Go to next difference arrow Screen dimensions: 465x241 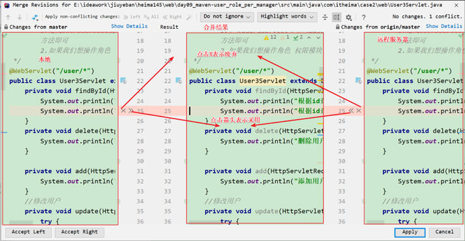20,17
